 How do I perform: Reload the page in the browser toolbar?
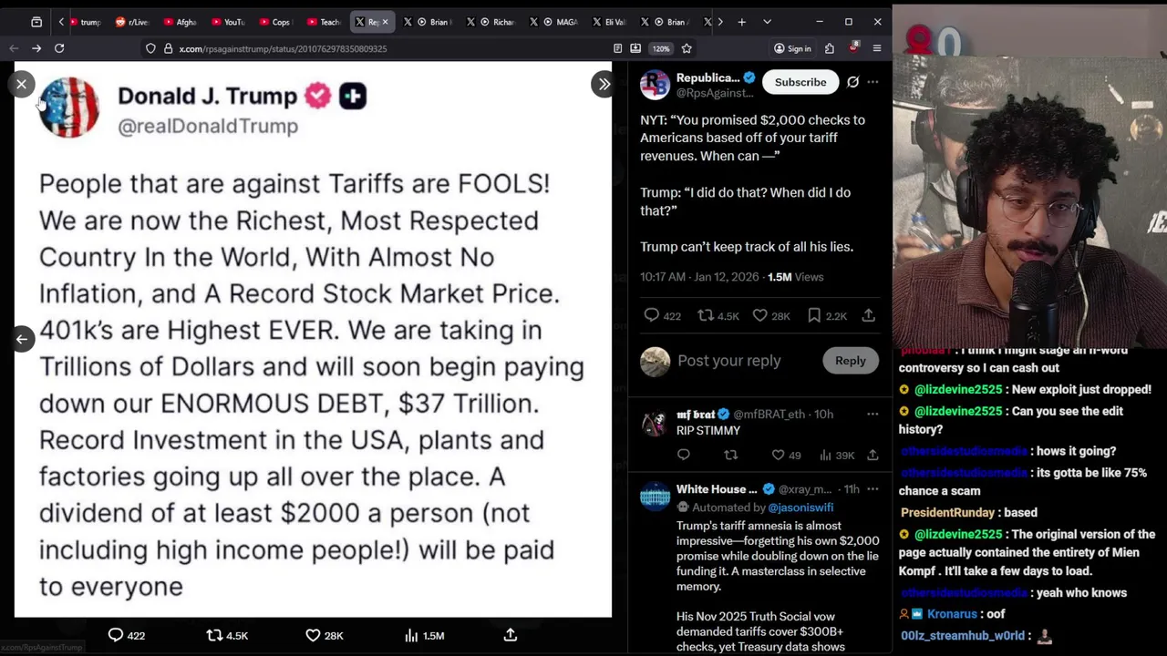click(59, 48)
